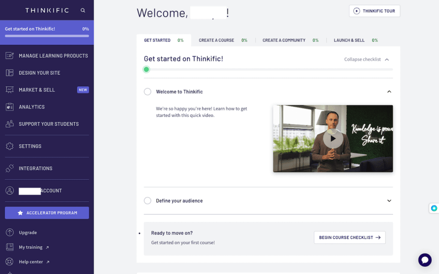
Task: Check the Define your audience circle
Action: [x=147, y=200]
